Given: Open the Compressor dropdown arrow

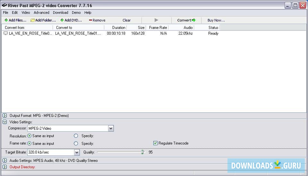Looking at the screenshot, I should 111,128.
